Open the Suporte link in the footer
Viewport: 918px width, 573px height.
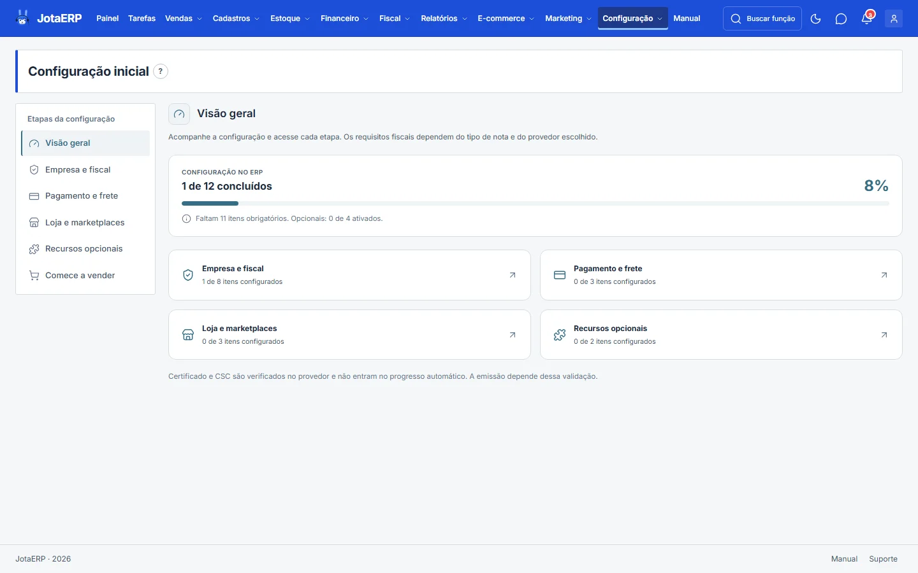pos(883,559)
